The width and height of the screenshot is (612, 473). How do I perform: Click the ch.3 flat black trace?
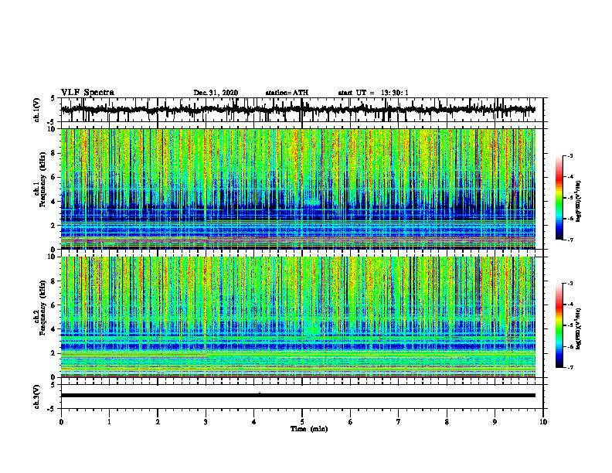click(297, 396)
